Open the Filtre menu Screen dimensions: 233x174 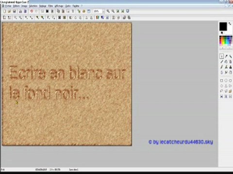[50, 6]
